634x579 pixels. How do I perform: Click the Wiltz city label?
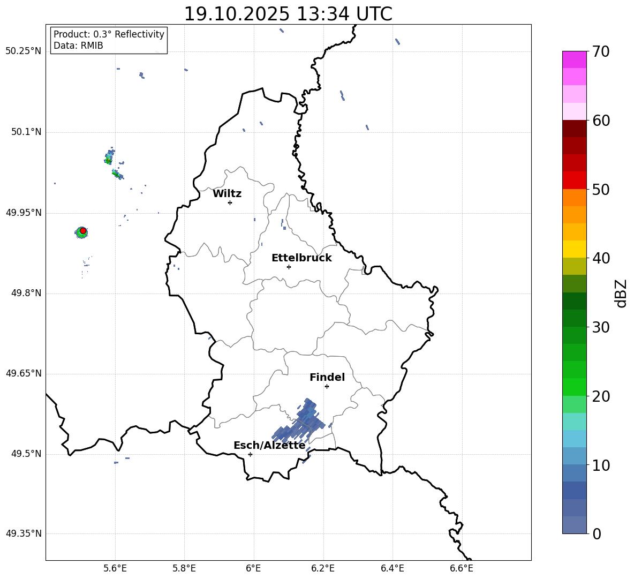(x=227, y=194)
